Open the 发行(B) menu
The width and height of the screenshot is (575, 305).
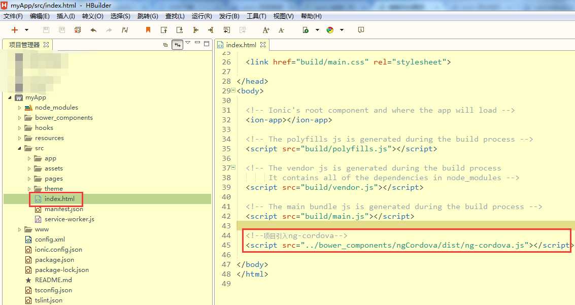(x=229, y=16)
